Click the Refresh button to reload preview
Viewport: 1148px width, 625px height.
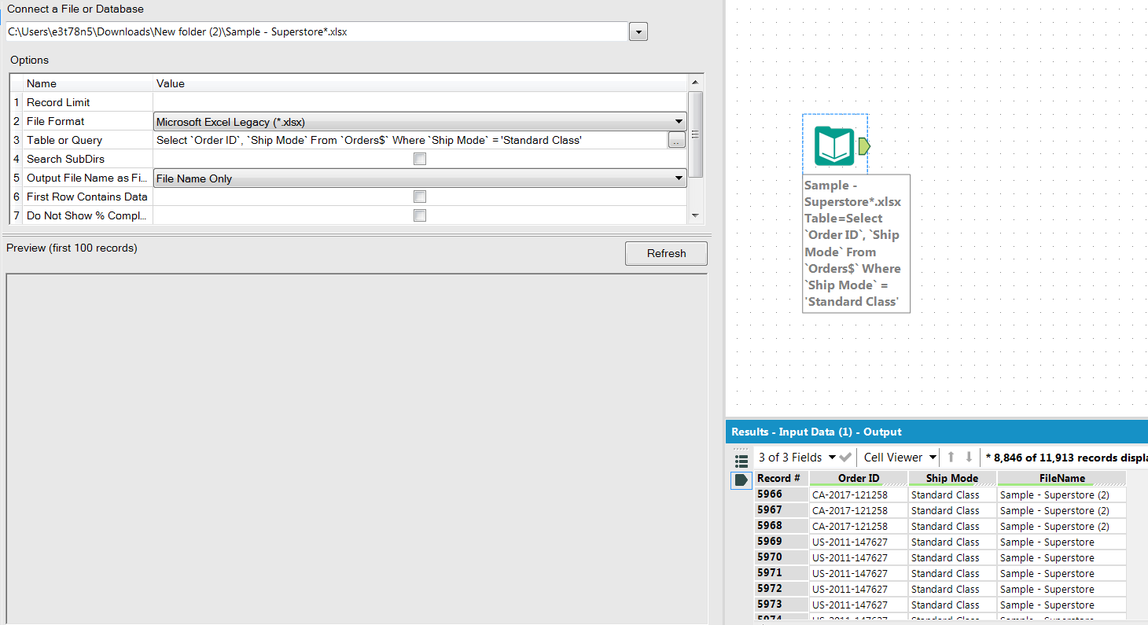pyautogui.click(x=665, y=253)
